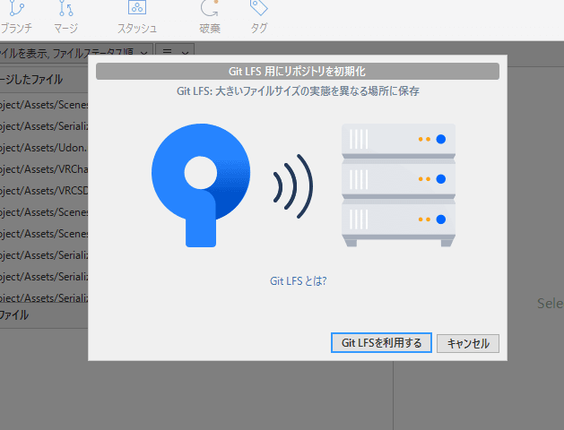The width and height of the screenshot is (564, 430).
Task: Click the 破棄 (Discard) toolbar icon
Action: [209, 11]
